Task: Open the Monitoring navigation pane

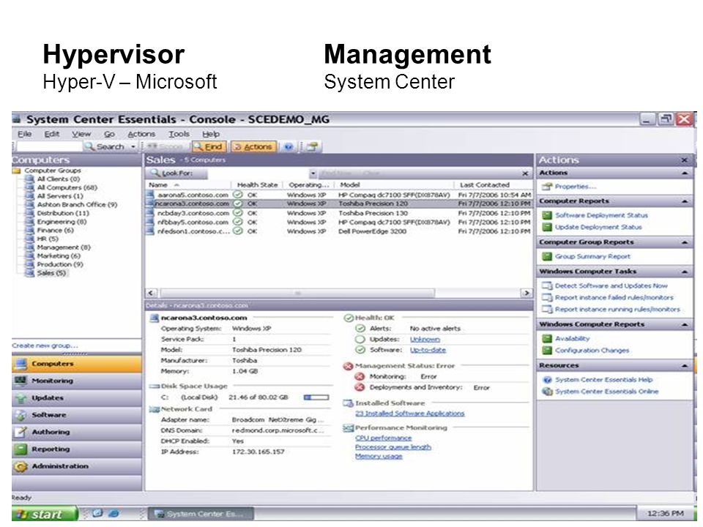Action: (77, 381)
